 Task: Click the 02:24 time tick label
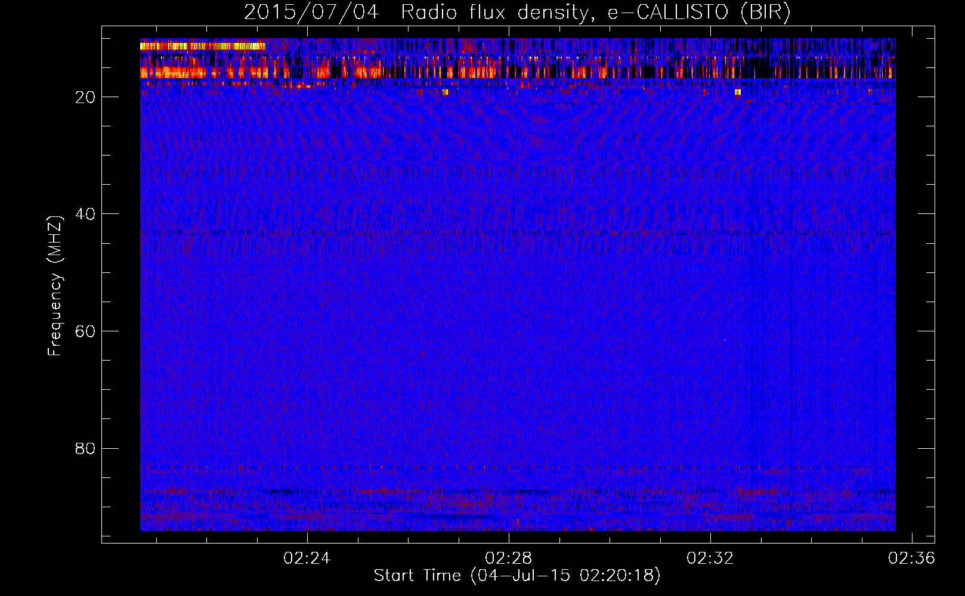307,558
